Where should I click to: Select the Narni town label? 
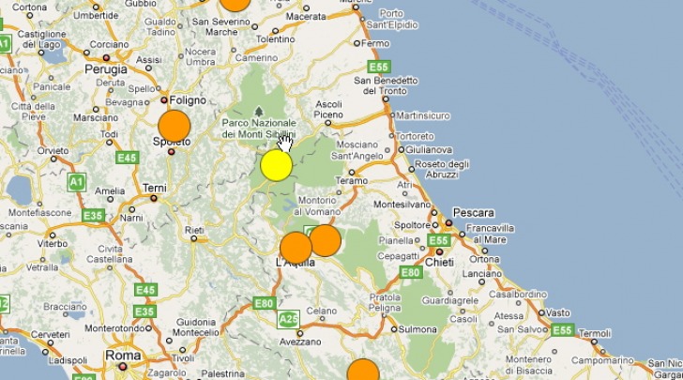point(131,218)
